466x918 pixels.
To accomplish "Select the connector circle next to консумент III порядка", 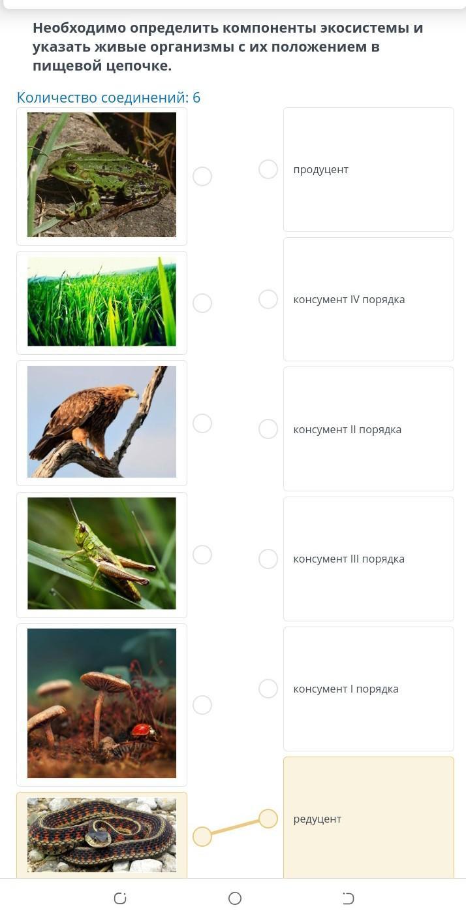I will click(268, 559).
